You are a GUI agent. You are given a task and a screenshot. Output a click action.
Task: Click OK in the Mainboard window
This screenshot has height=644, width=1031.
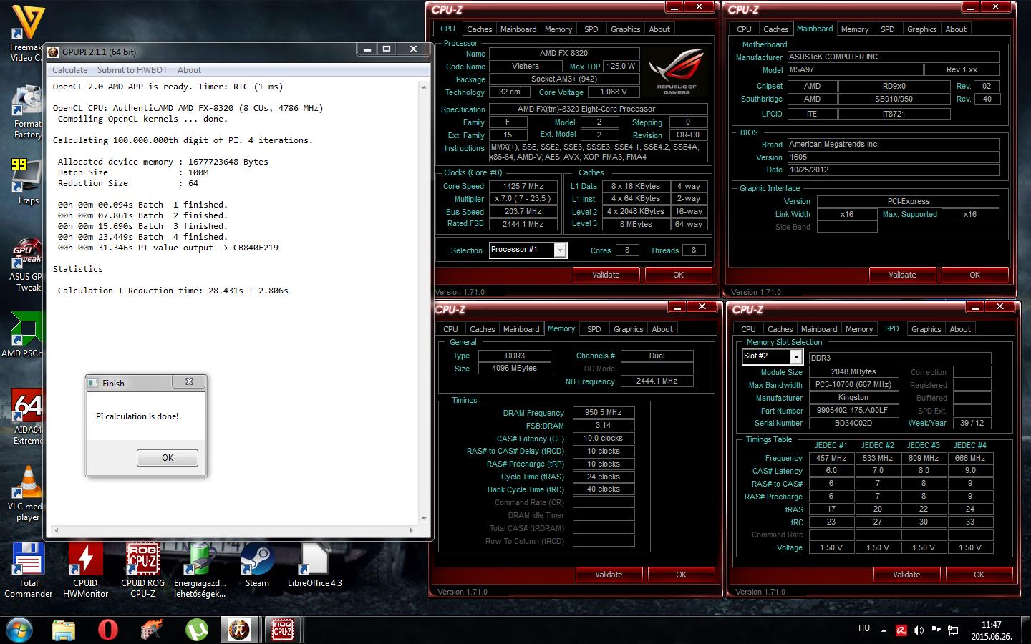coord(974,275)
